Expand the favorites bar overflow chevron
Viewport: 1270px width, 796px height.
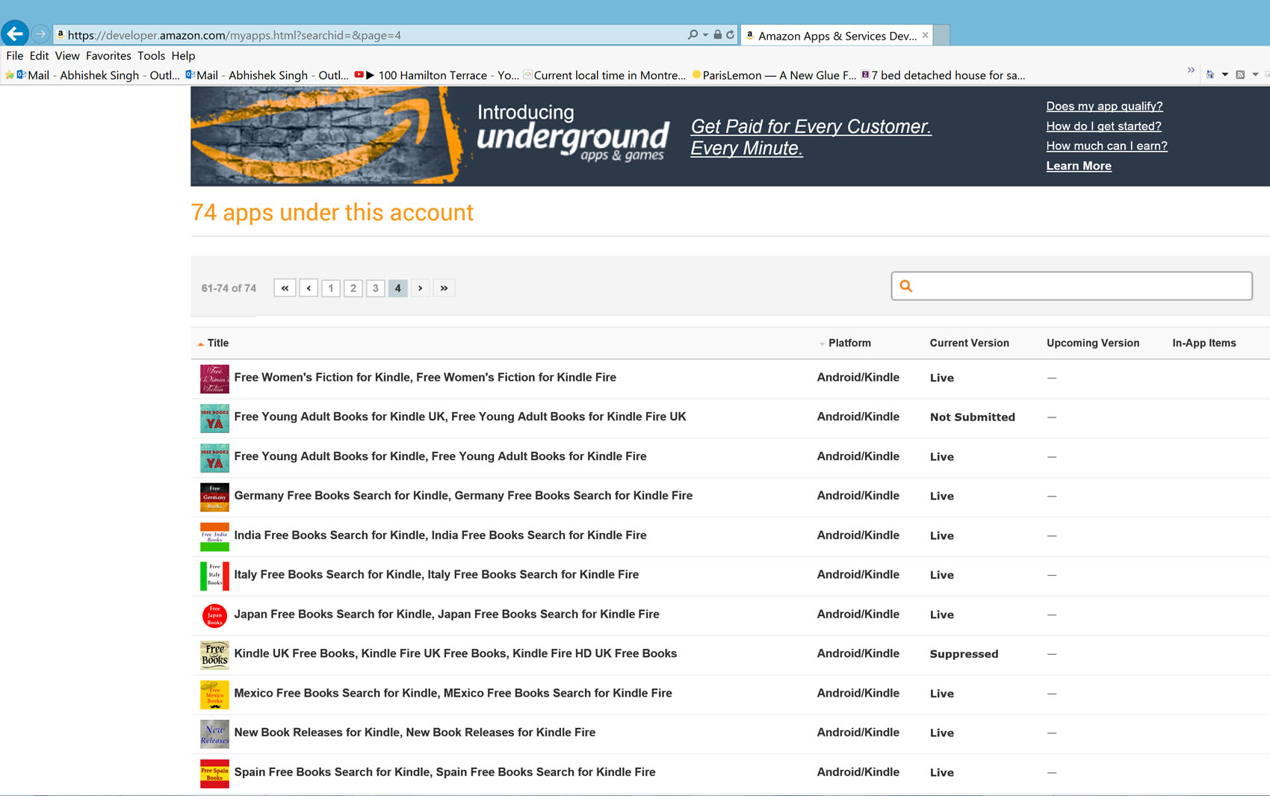coord(1191,70)
